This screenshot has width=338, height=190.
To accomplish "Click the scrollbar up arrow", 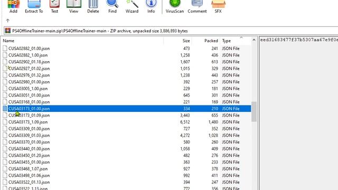I will coord(254,40).
